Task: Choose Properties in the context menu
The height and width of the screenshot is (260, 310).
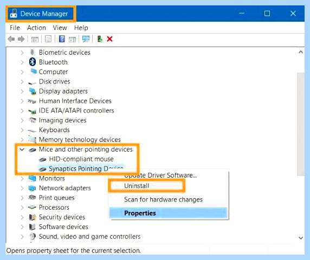Action: 168,213
